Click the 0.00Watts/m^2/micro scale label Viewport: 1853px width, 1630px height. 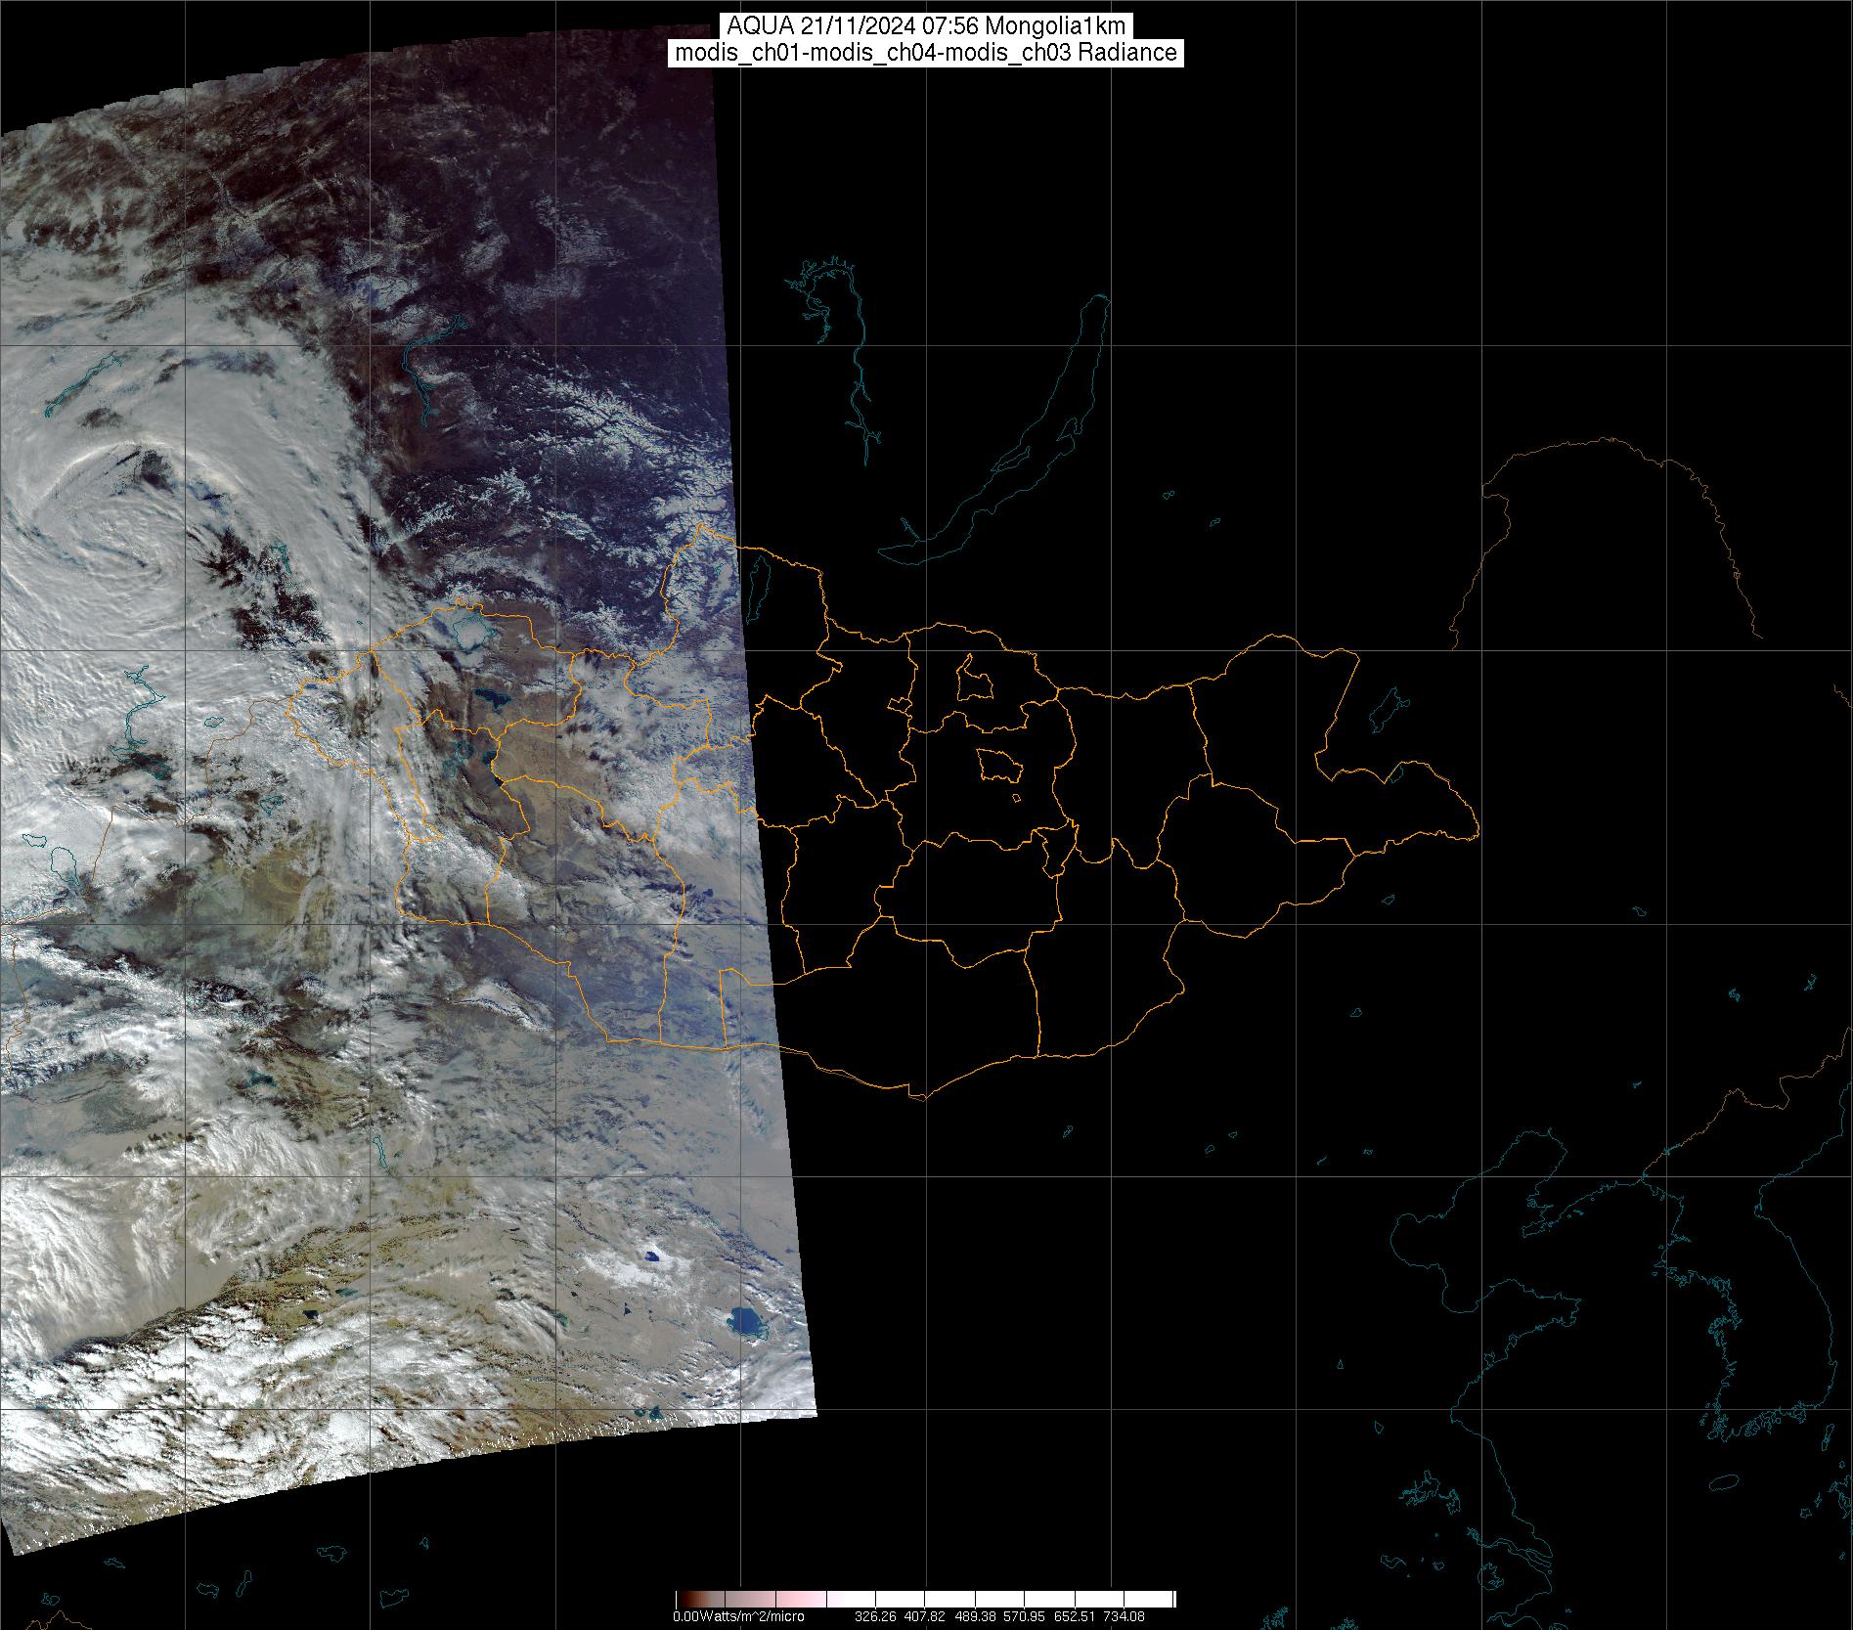738,1616
